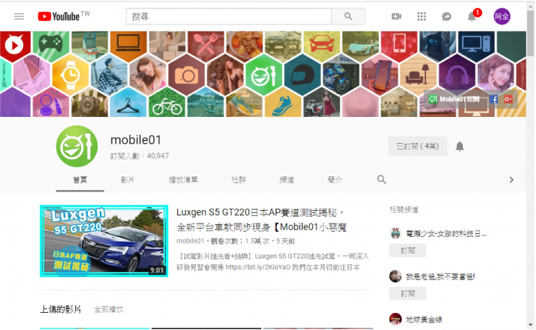Click the page vertical scrollbar thumb

coord(530,33)
